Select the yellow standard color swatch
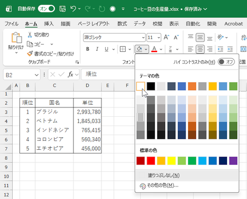Image resolution: width=247 pixels, height=199 pixels. [171, 161]
